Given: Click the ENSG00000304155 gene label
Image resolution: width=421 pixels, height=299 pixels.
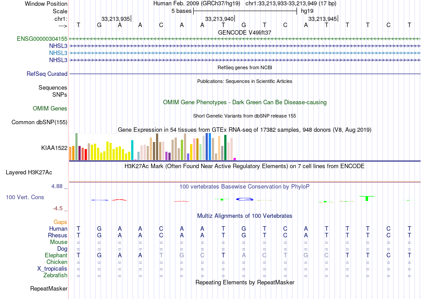Looking at the screenshot, I should [x=42, y=39].
